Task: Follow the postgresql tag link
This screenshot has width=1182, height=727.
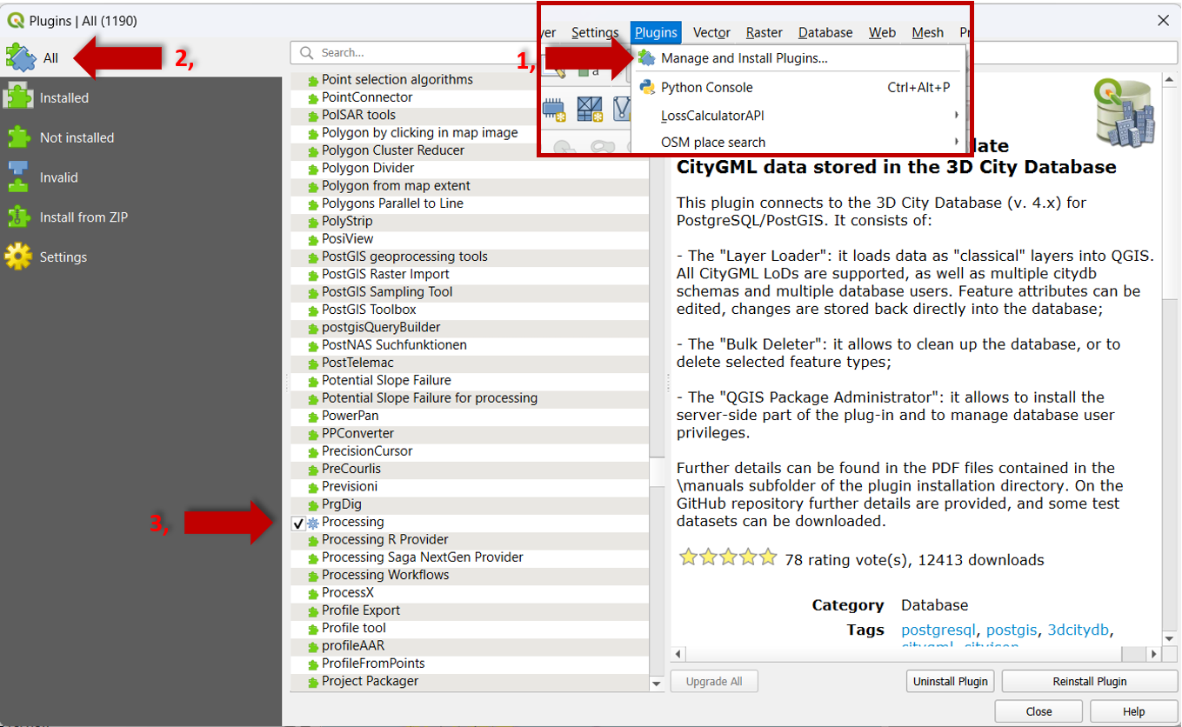Action: tap(938, 630)
